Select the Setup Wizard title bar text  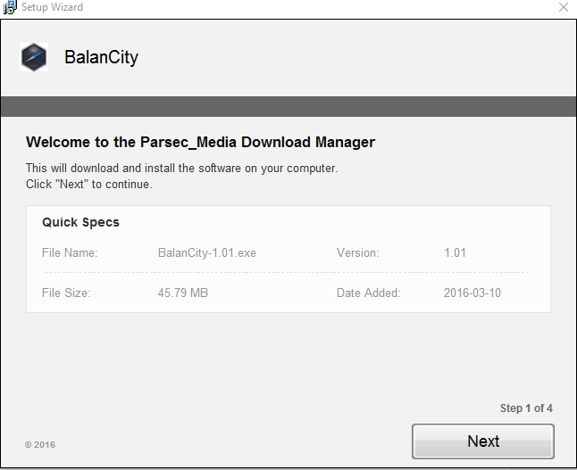click(x=52, y=7)
